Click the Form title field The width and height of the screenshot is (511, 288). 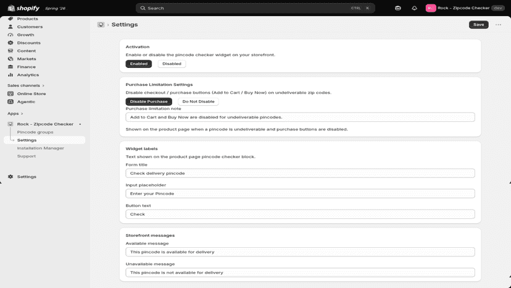pos(300,174)
